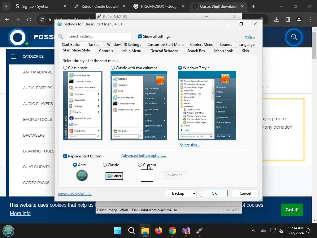Click the Classic Shell start button on taskbar

click(8, 231)
